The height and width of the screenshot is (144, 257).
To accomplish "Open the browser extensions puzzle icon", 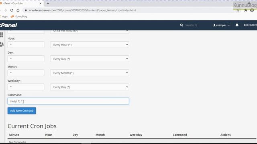I will pos(245,10).
